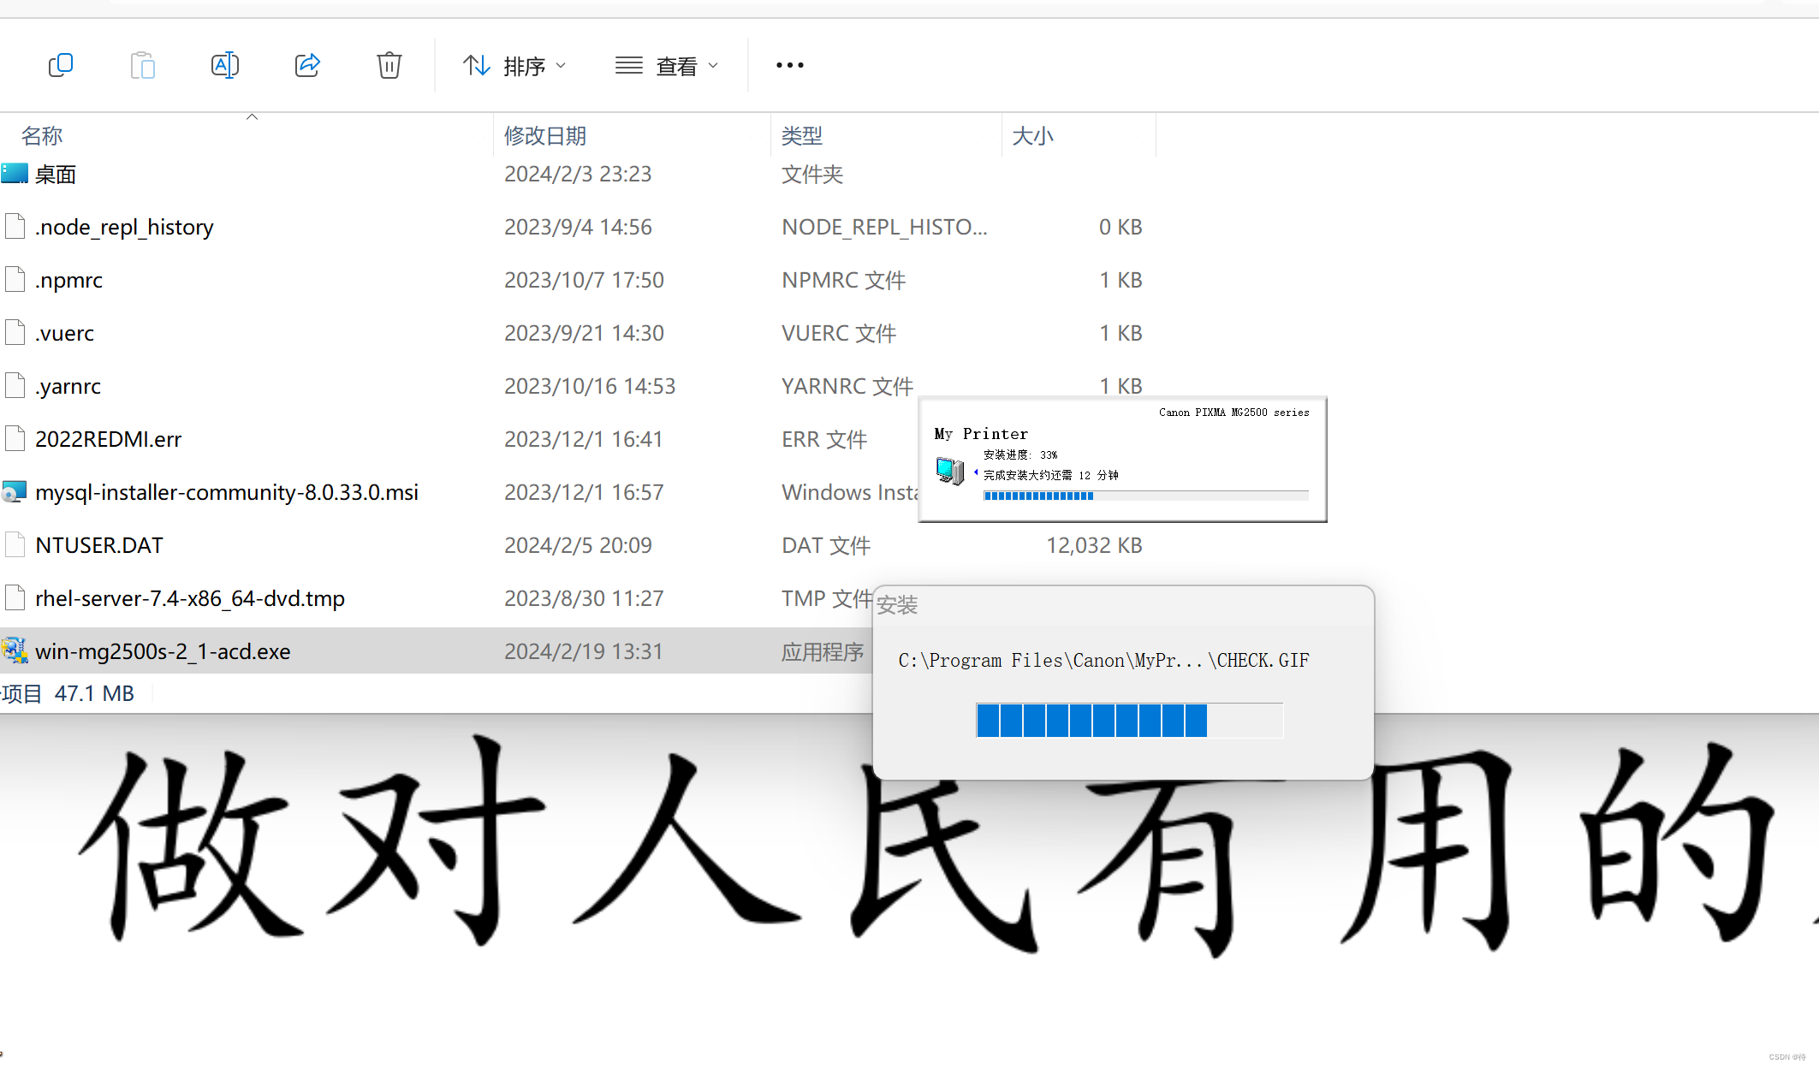Open the three-dots more options menu

tap(789, 65)
